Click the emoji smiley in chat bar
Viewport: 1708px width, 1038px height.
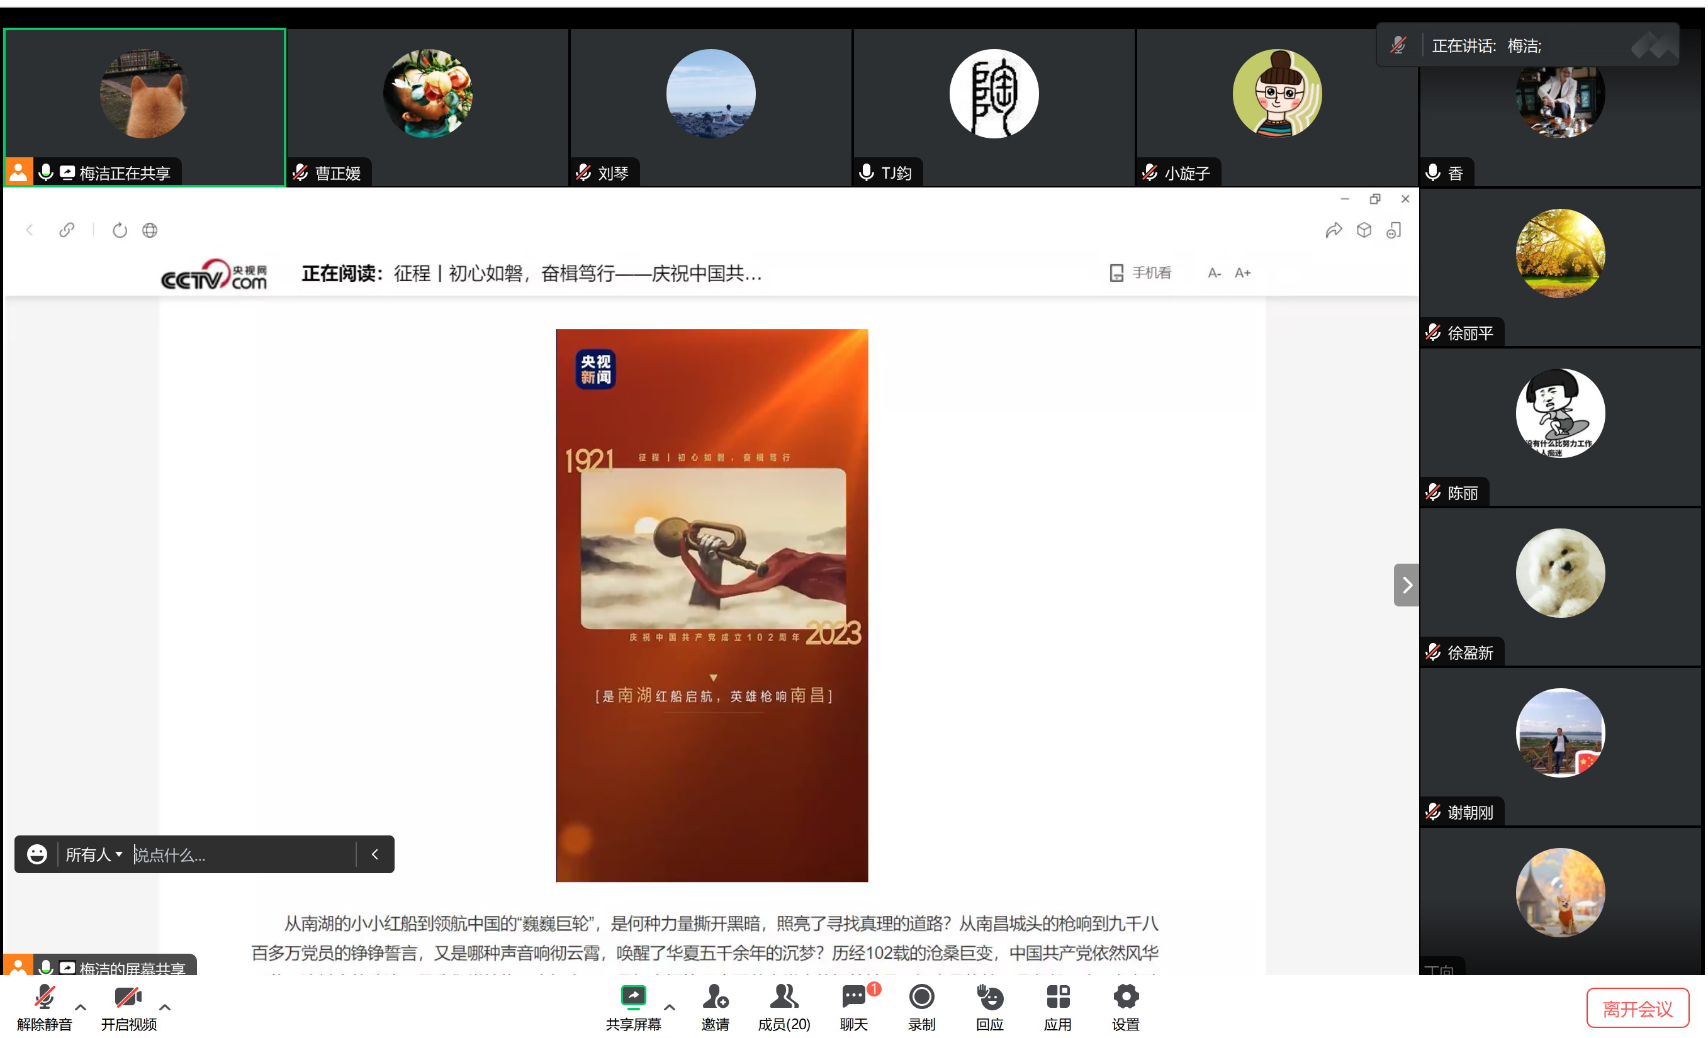tap(37, 854)
